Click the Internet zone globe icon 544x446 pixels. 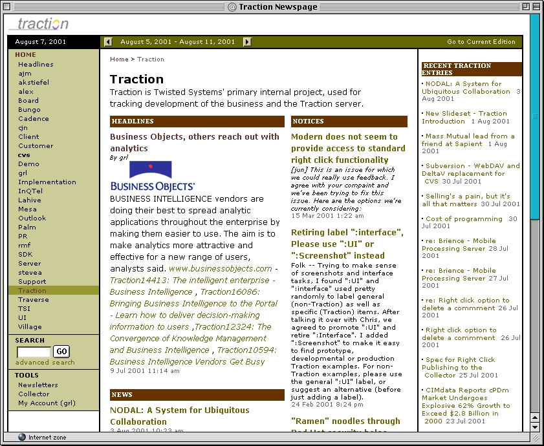coord(21,438)
